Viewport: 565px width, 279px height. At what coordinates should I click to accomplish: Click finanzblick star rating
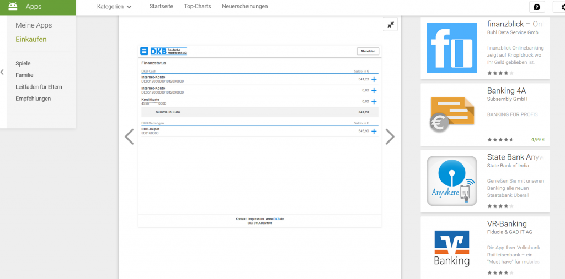coord(500,73)
